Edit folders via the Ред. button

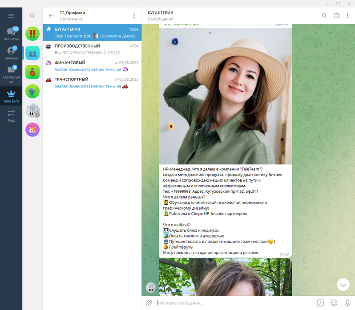[11, 115]
